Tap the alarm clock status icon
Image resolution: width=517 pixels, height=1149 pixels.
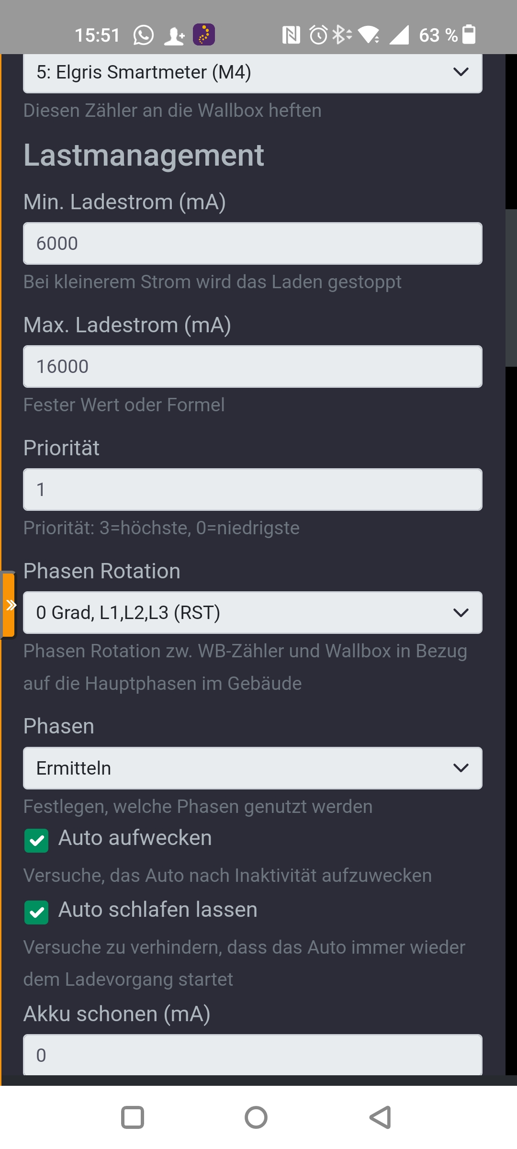[x=318, y=35]
